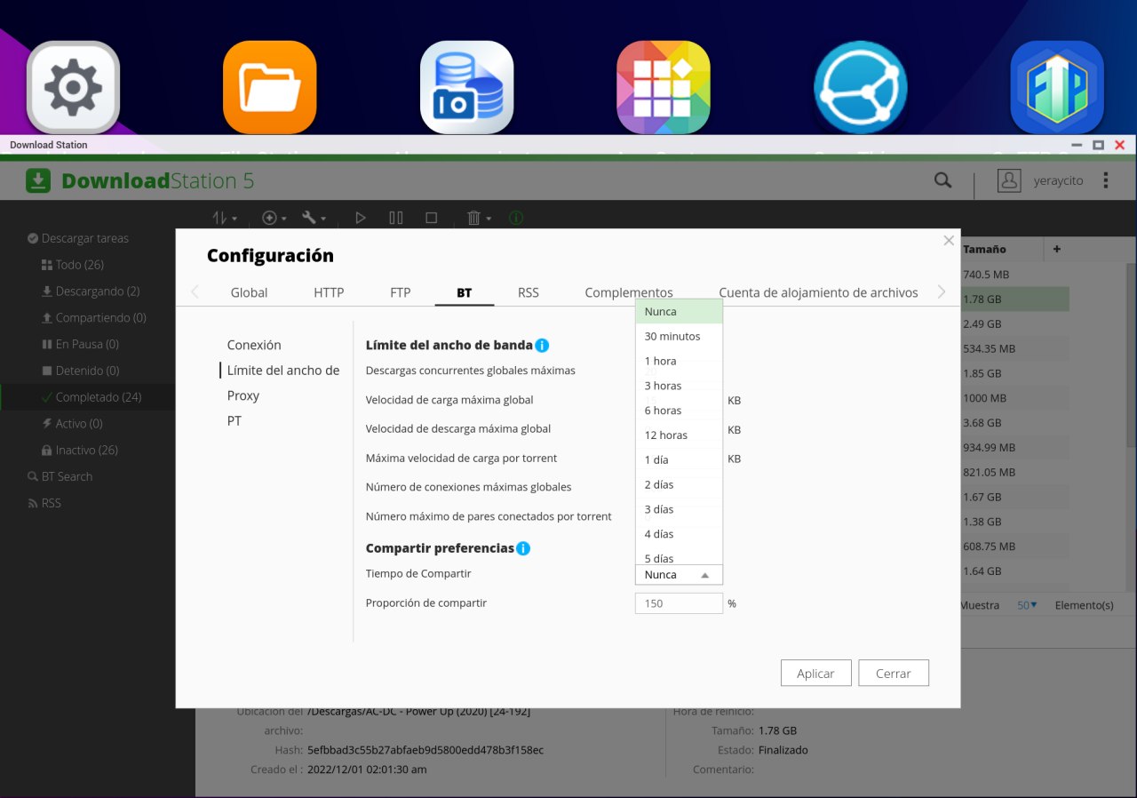1137x798 pixels.
Task: Open the FTP desktop app icon
Action: 1057,87
